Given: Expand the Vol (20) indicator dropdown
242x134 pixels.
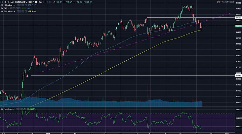Looking at the screenshot, I should click(x=8, y=8).
